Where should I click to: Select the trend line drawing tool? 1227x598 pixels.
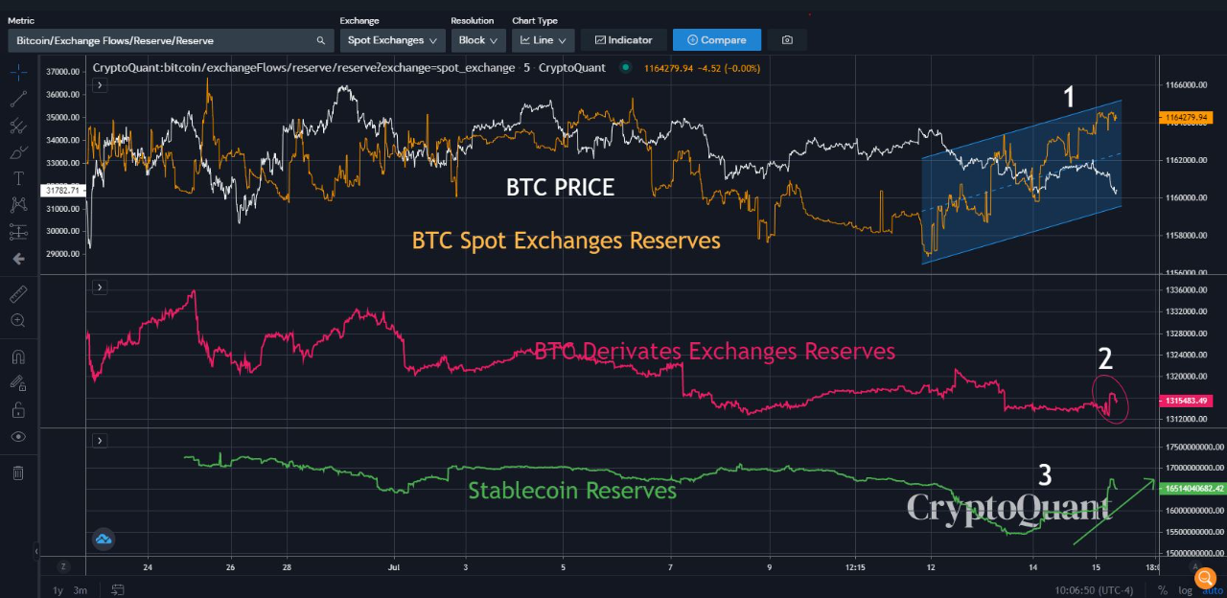pyautogui.click(x=17, y=97)
